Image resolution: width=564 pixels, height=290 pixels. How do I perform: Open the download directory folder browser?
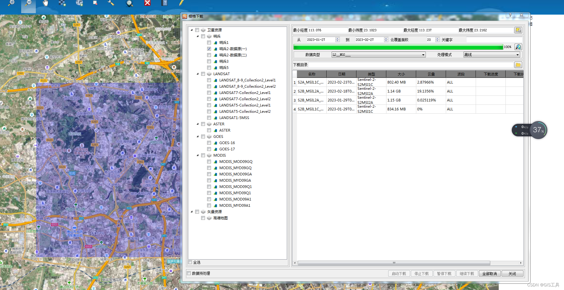tap(518, 65)
